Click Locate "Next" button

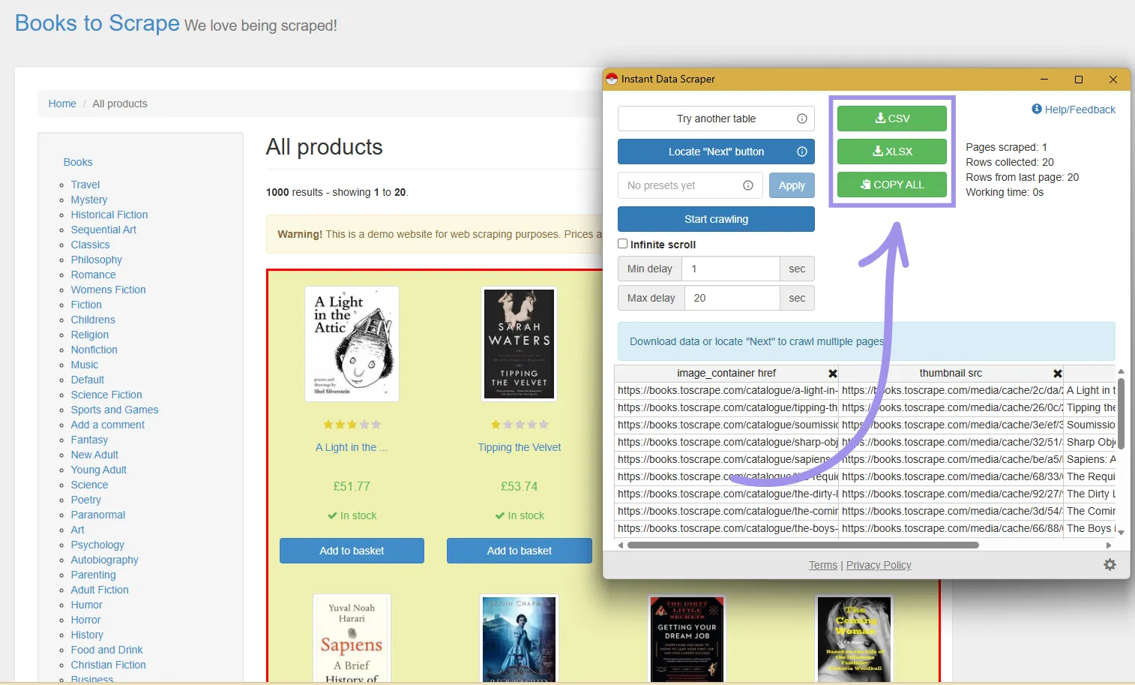[716, 152]
